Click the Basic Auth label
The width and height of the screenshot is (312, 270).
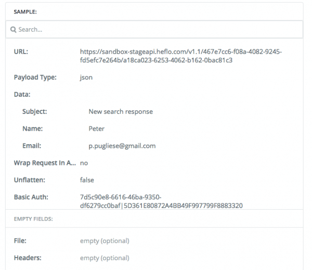(x=31, y=197)
